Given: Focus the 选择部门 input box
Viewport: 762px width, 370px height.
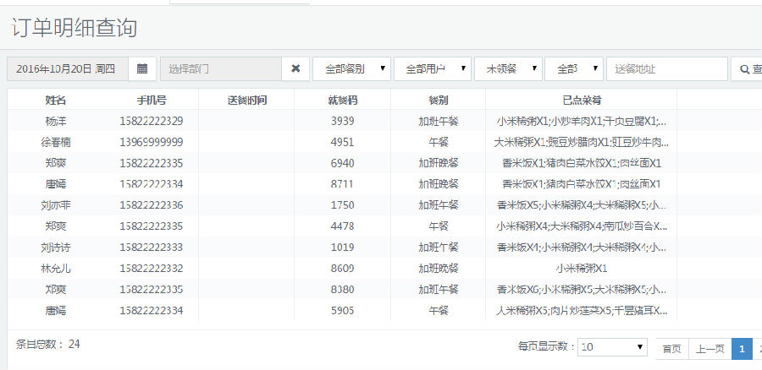Looking at the screenshot, I should [x=220, y=68].
